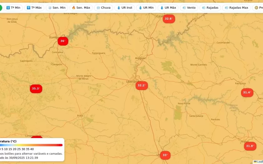Image resolution: width=263 pixels, height=164 pixels.
Task: Select the UR Inst humidity option
Action: click(125, 7)
